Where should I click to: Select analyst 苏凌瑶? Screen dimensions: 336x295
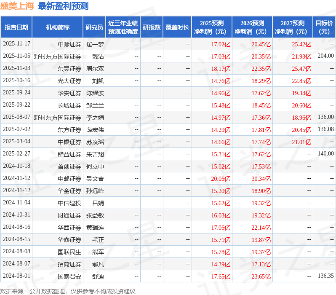coord(95,142)
